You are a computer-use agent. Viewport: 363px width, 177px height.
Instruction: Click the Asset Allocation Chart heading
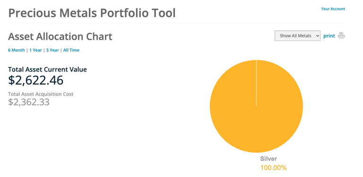click(60, 36)
